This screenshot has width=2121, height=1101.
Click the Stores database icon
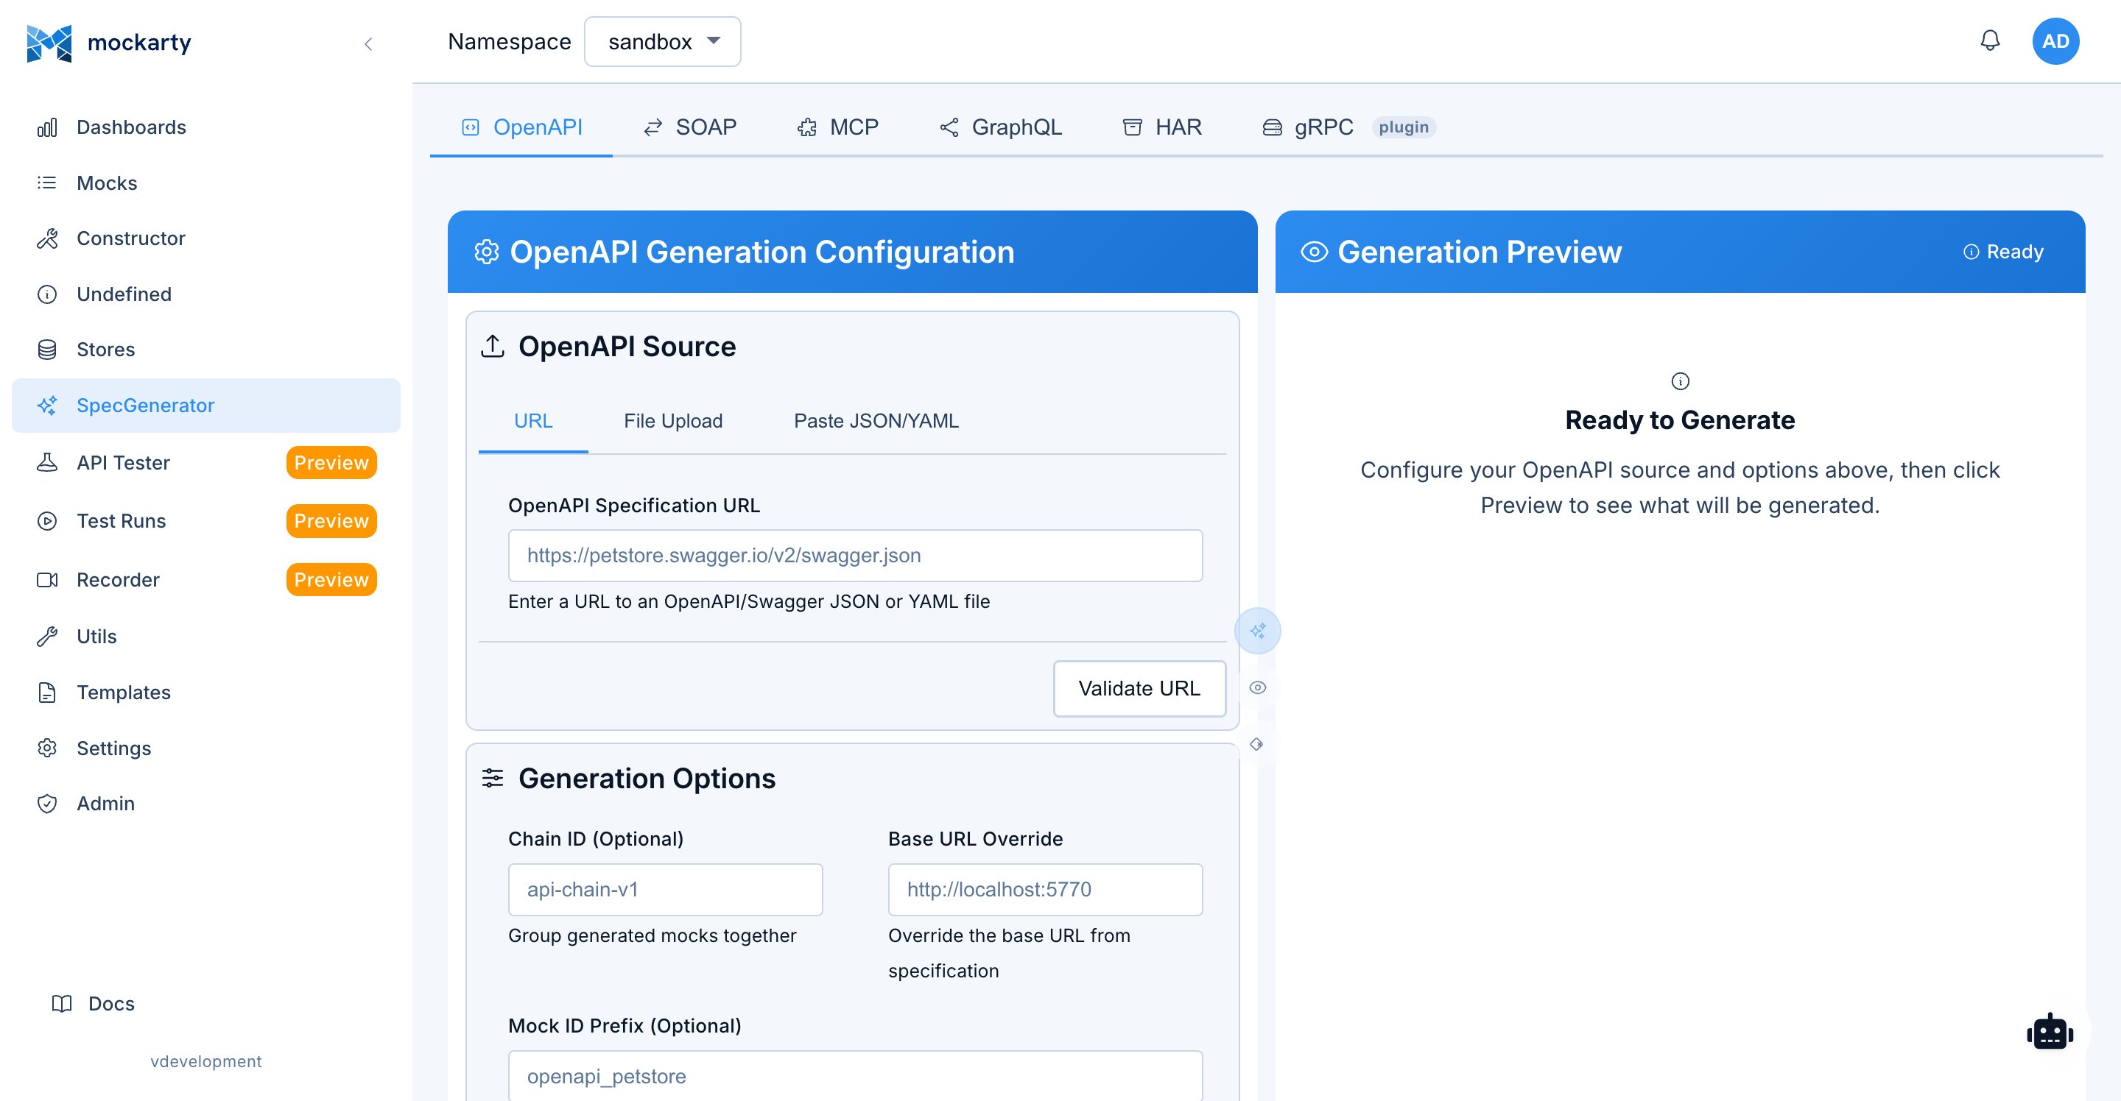pyautogui.click(x=47, y=350)
